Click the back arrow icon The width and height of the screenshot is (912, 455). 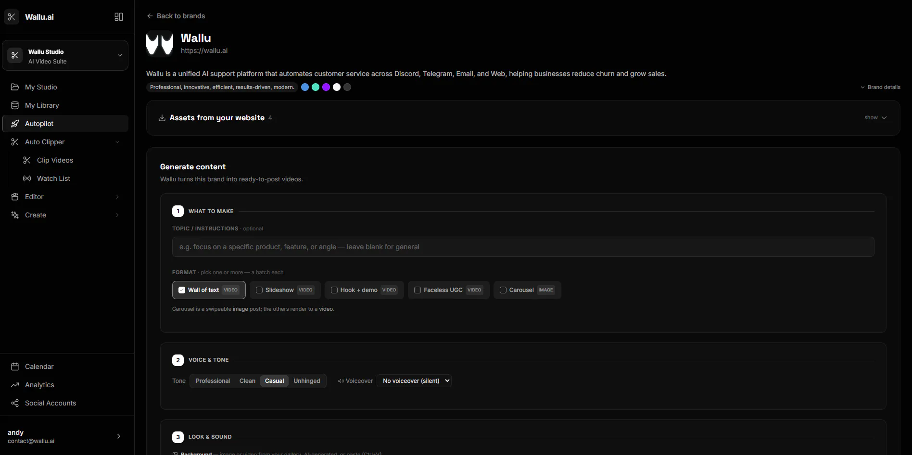click(x=150, y=16)
